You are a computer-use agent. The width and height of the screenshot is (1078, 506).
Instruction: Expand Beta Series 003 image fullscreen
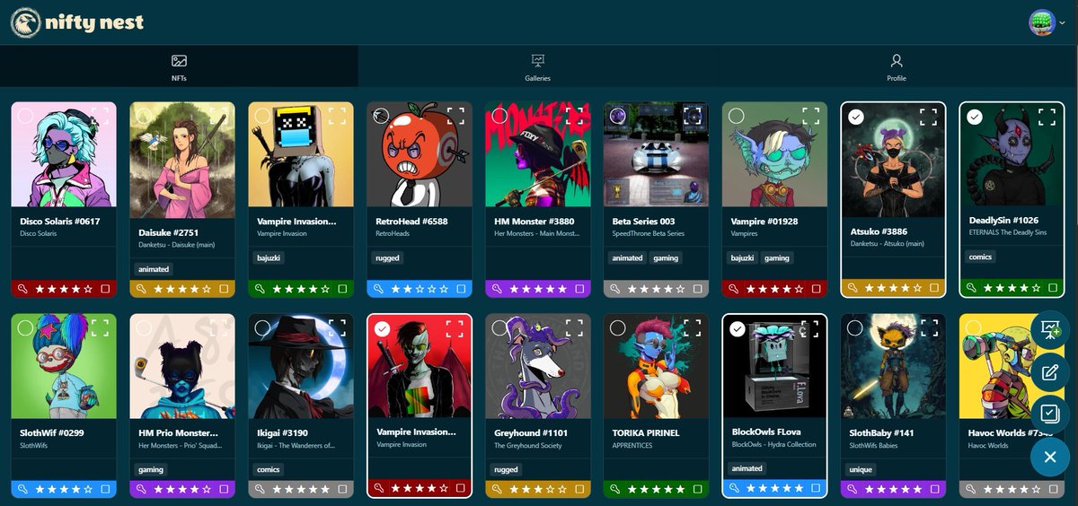click(x=693, y=116)
